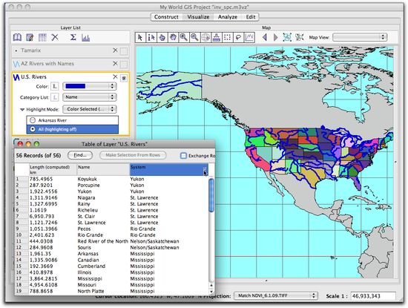Select the Arkansas River radio button
The height and width of the screenshot is (308, 408).
tap(33, 120)
